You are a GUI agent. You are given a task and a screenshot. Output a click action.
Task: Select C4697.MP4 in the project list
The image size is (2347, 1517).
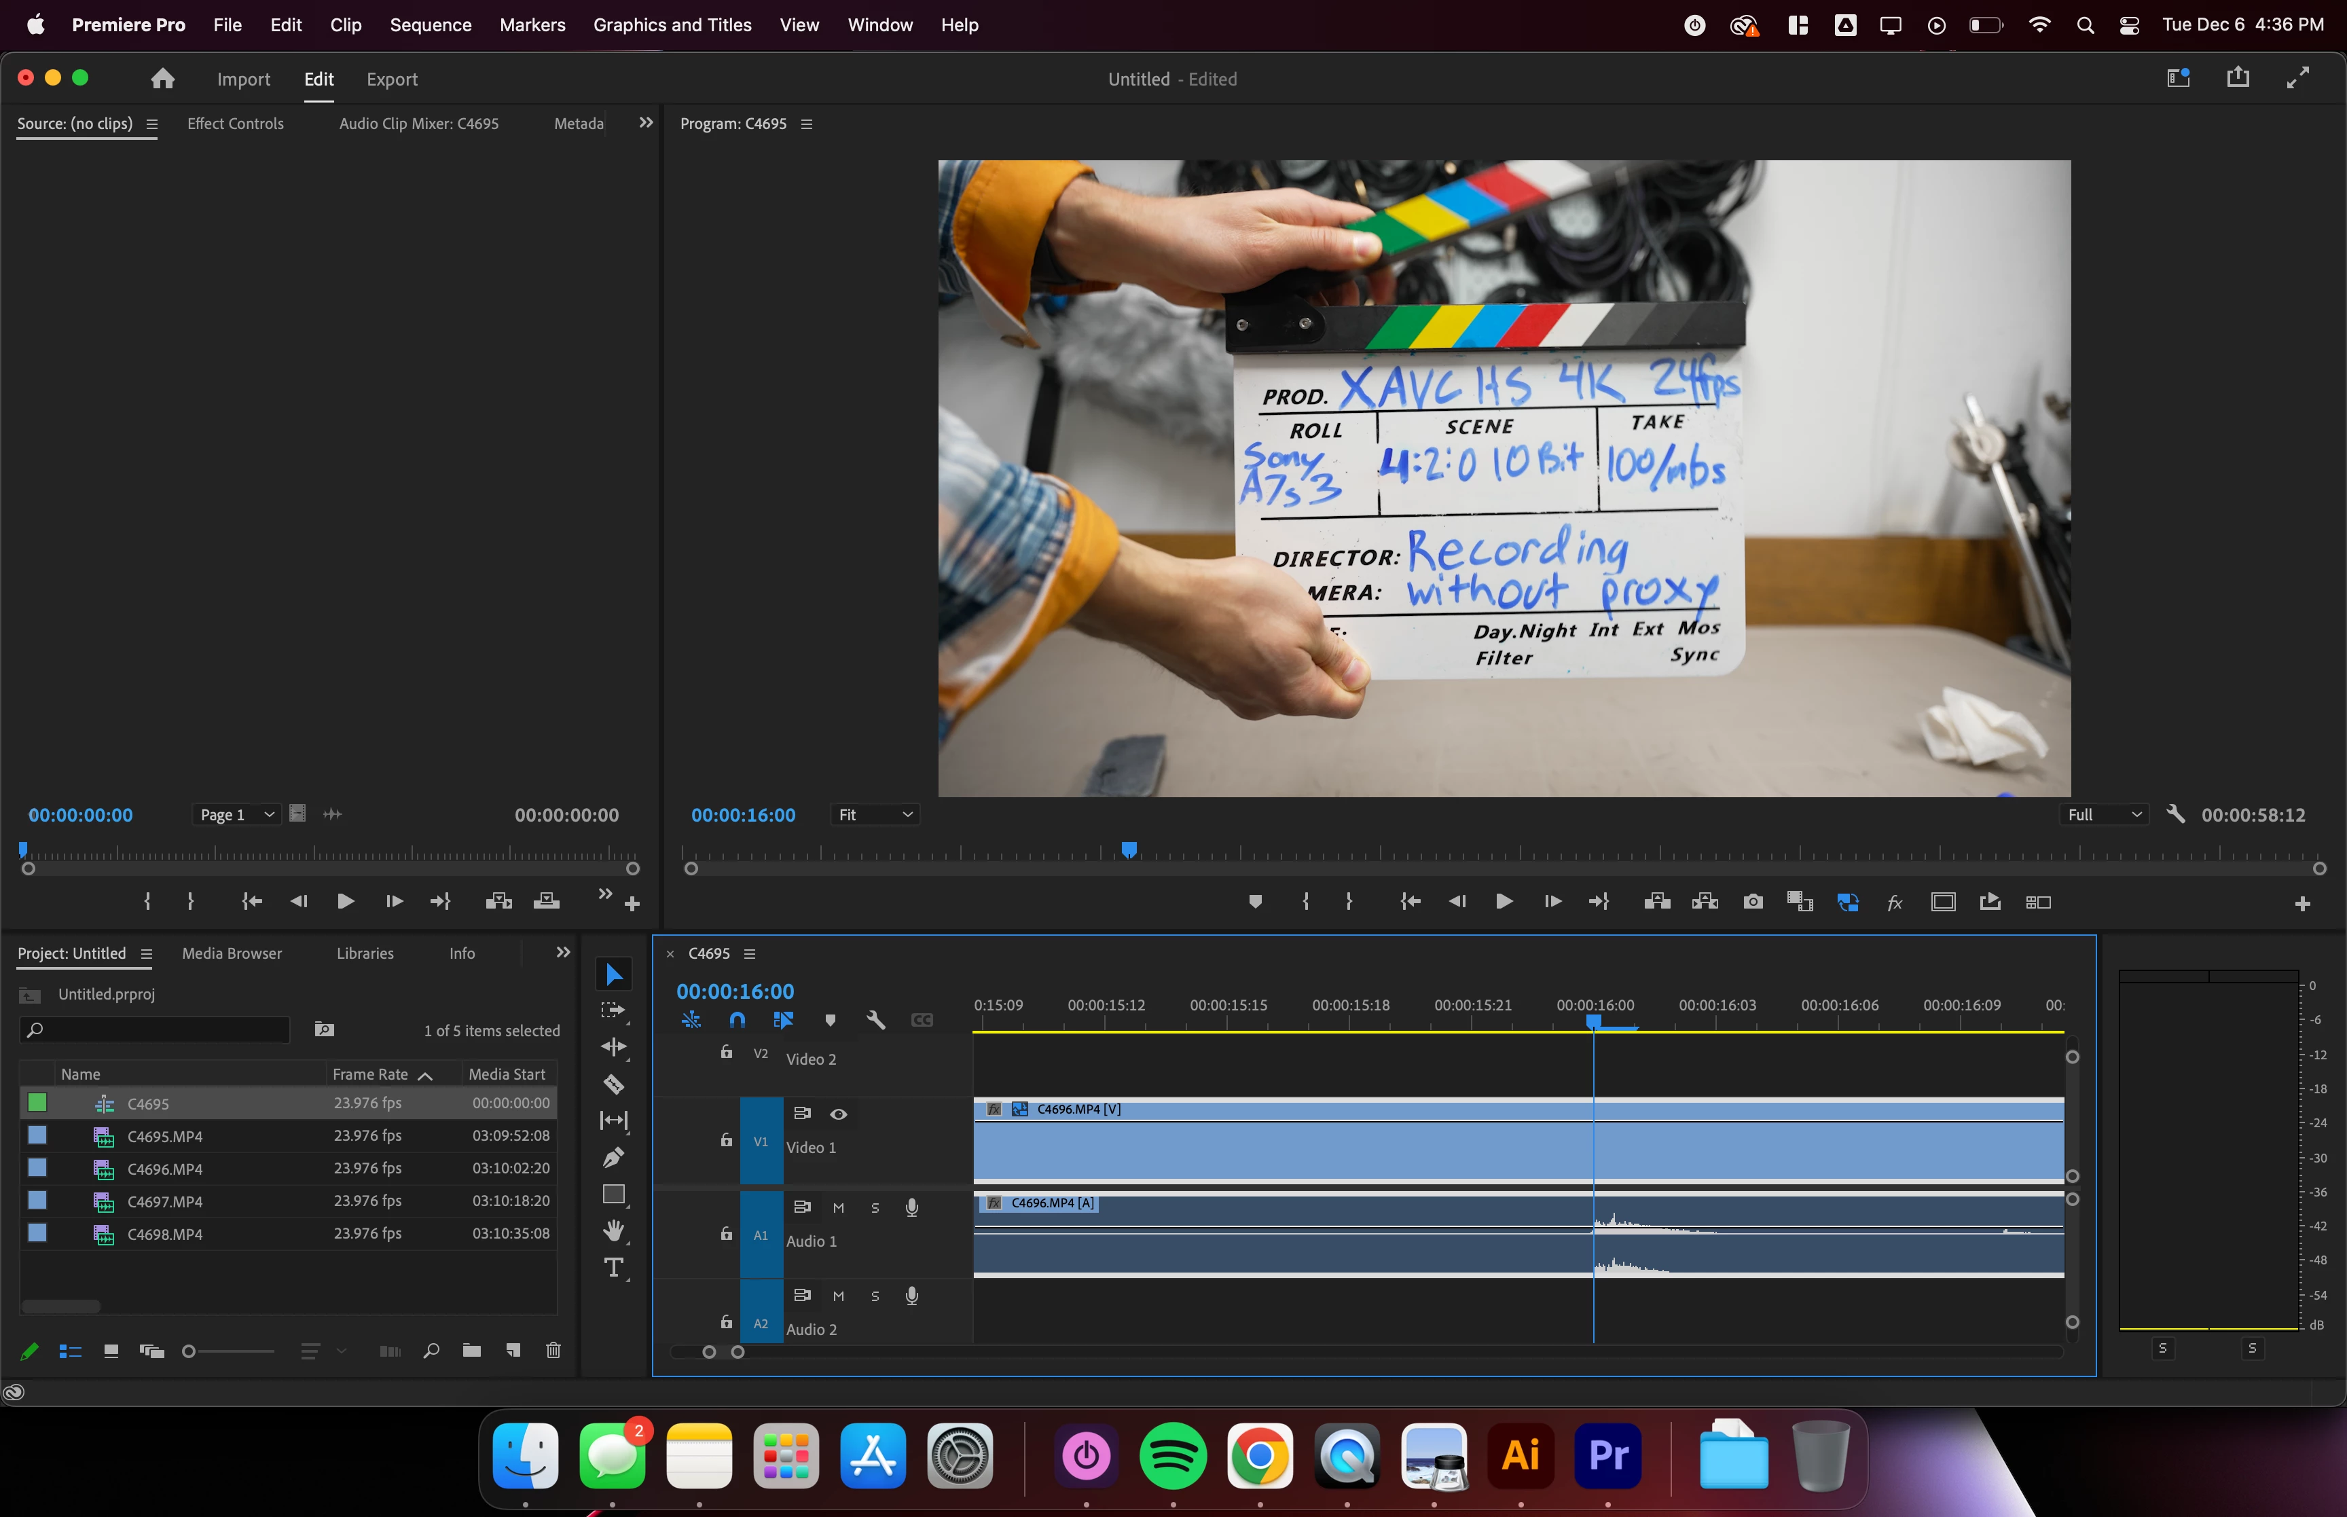(164, 1201)
